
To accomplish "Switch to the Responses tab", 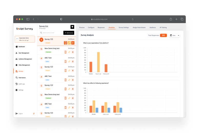I will point(101,27).
